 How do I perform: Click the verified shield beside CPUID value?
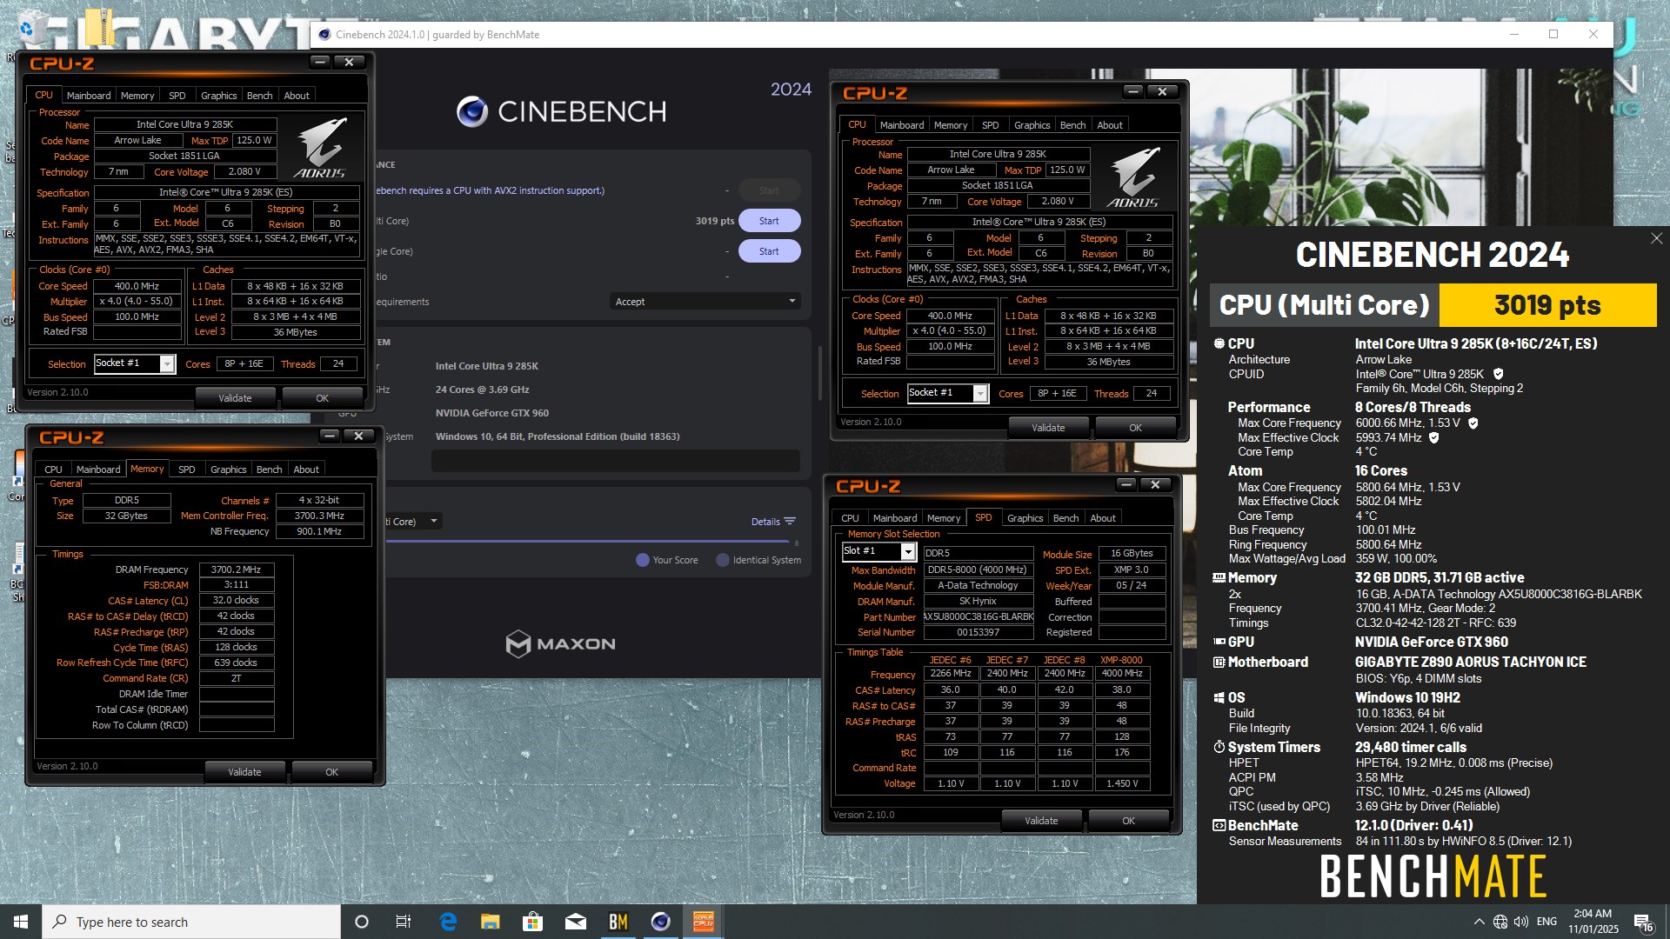[1499, 374]
